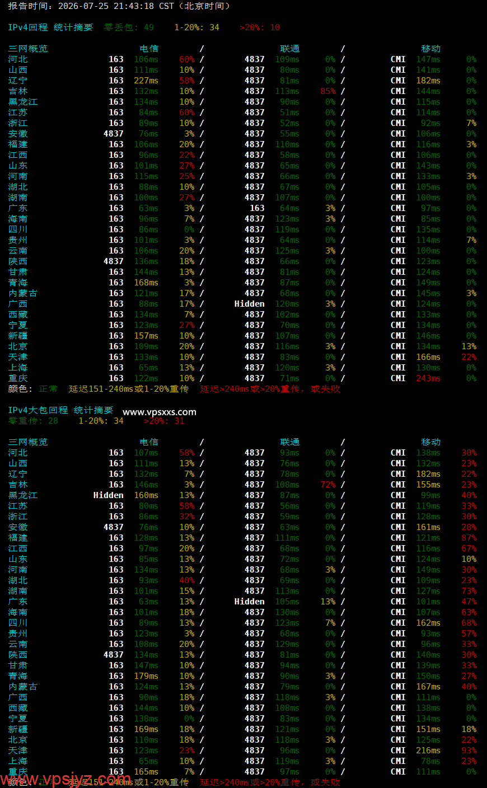
Task: Click "216ms" latency for 天津 移动
Action: coord(428,751)
